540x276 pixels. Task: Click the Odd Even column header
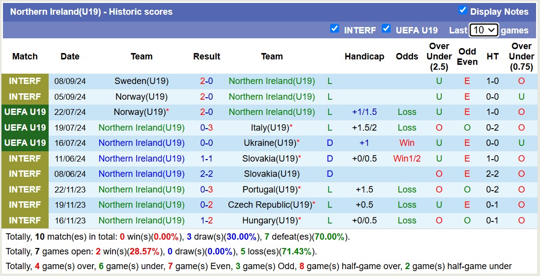pos(467,56)
